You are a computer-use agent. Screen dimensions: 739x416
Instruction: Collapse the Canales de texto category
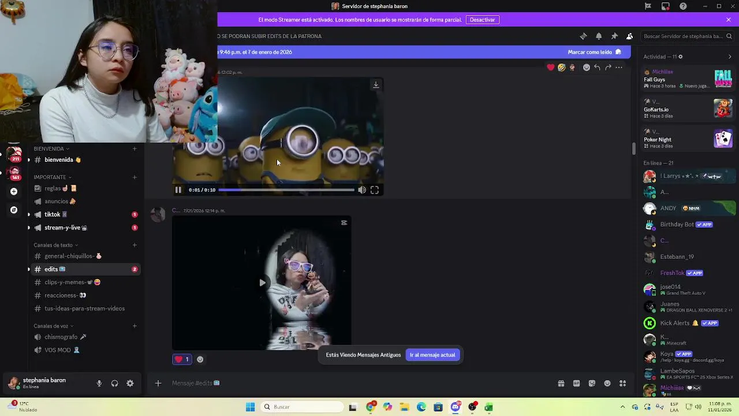56,245
